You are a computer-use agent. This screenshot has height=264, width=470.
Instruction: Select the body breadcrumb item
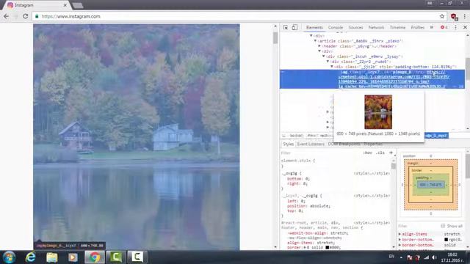coord(297,136)
